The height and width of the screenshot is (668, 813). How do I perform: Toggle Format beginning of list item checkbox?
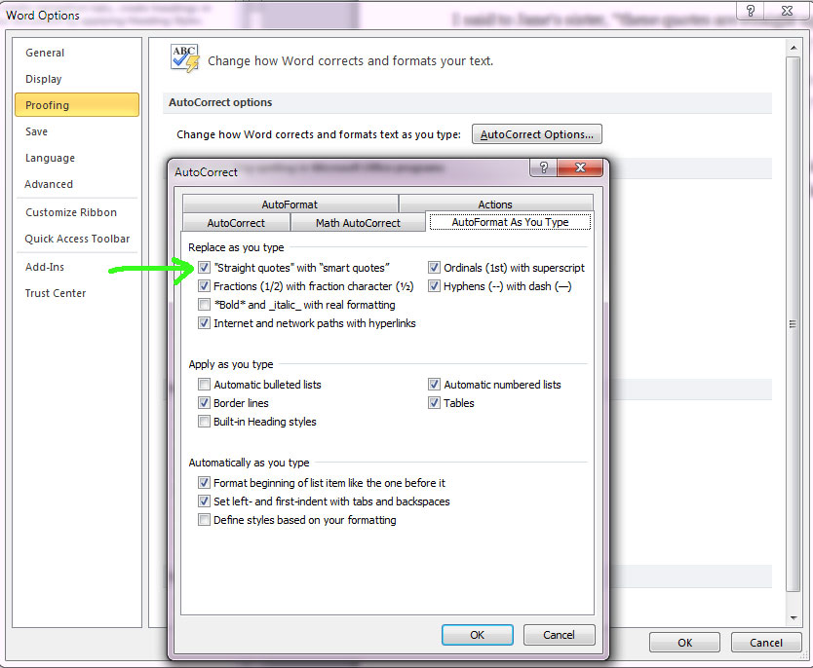[x=205, y=483]
